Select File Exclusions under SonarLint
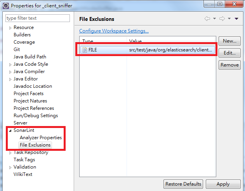This screenshot has height=191, width=245. [x=35, y=145]
